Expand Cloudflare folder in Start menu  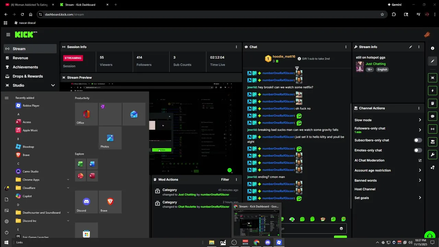click(x=68, y=188)
